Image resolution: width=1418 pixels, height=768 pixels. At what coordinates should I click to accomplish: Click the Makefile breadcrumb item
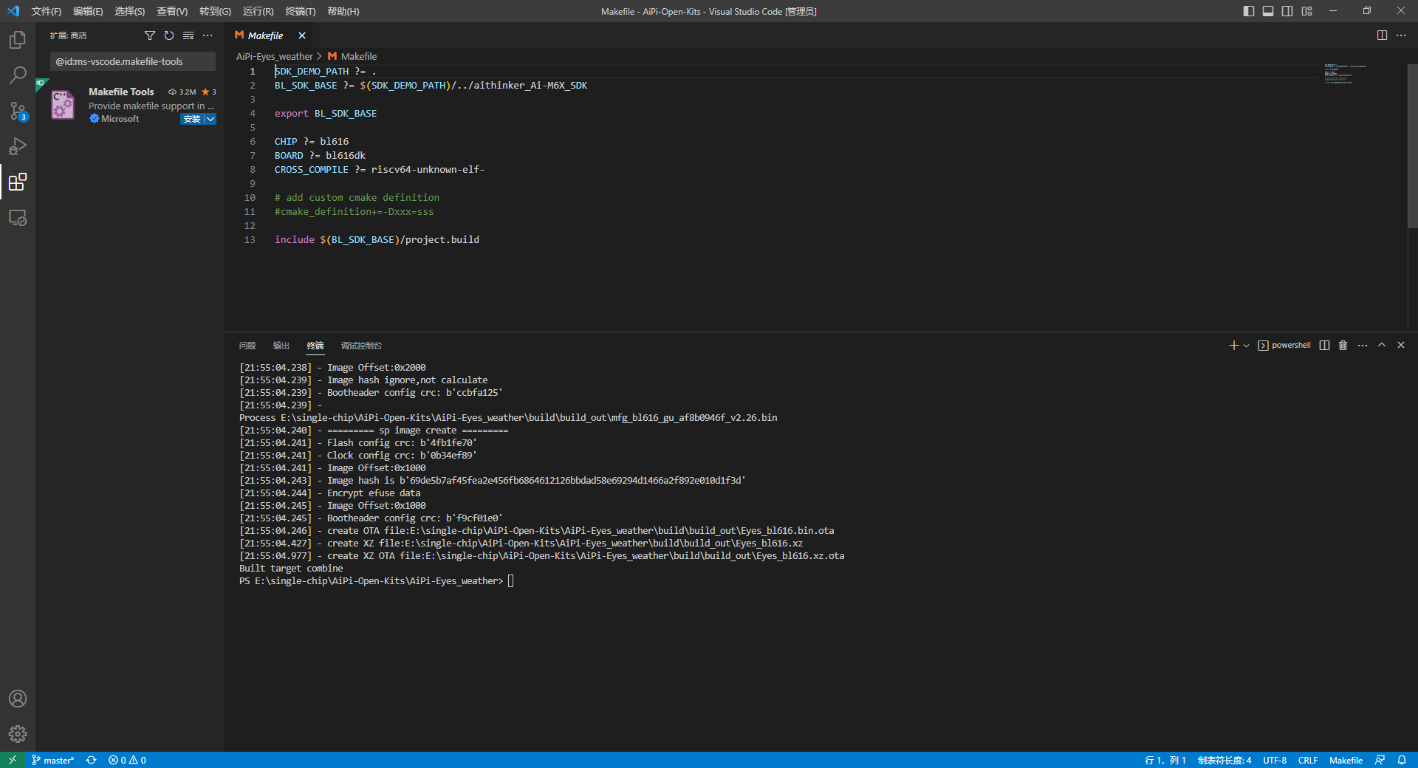coord(352,56)
